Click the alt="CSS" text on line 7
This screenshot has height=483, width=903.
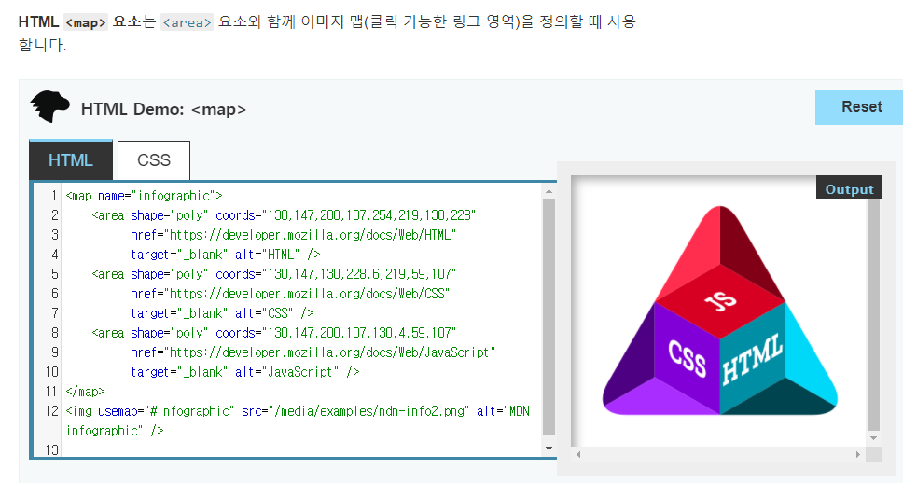(264, 313)
